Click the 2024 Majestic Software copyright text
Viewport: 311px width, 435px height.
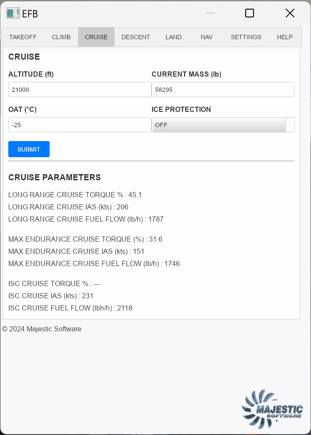[42, 329]
